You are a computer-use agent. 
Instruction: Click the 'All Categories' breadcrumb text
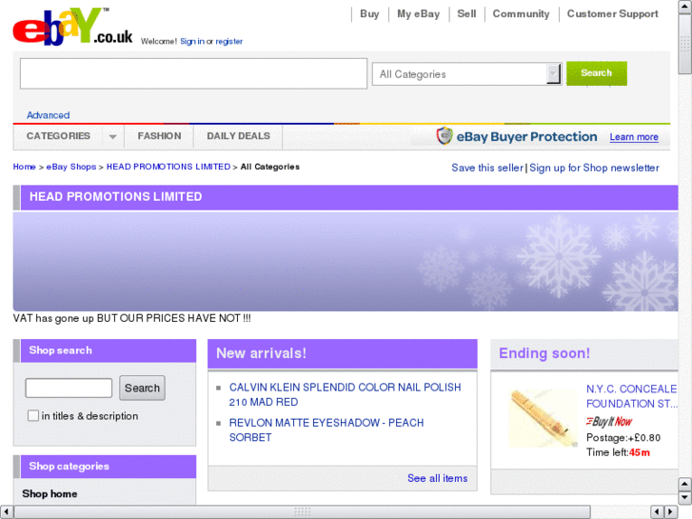270,167
